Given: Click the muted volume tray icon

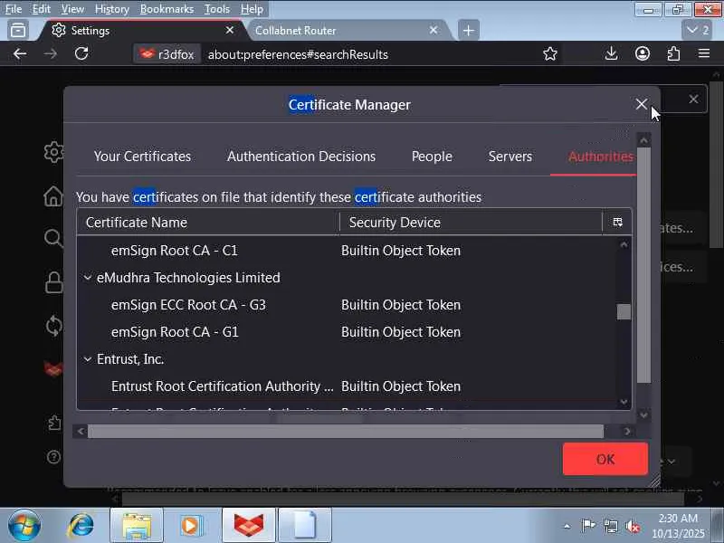Looking at the screenshot, I should pyautogui.click(x=633, y=526).
